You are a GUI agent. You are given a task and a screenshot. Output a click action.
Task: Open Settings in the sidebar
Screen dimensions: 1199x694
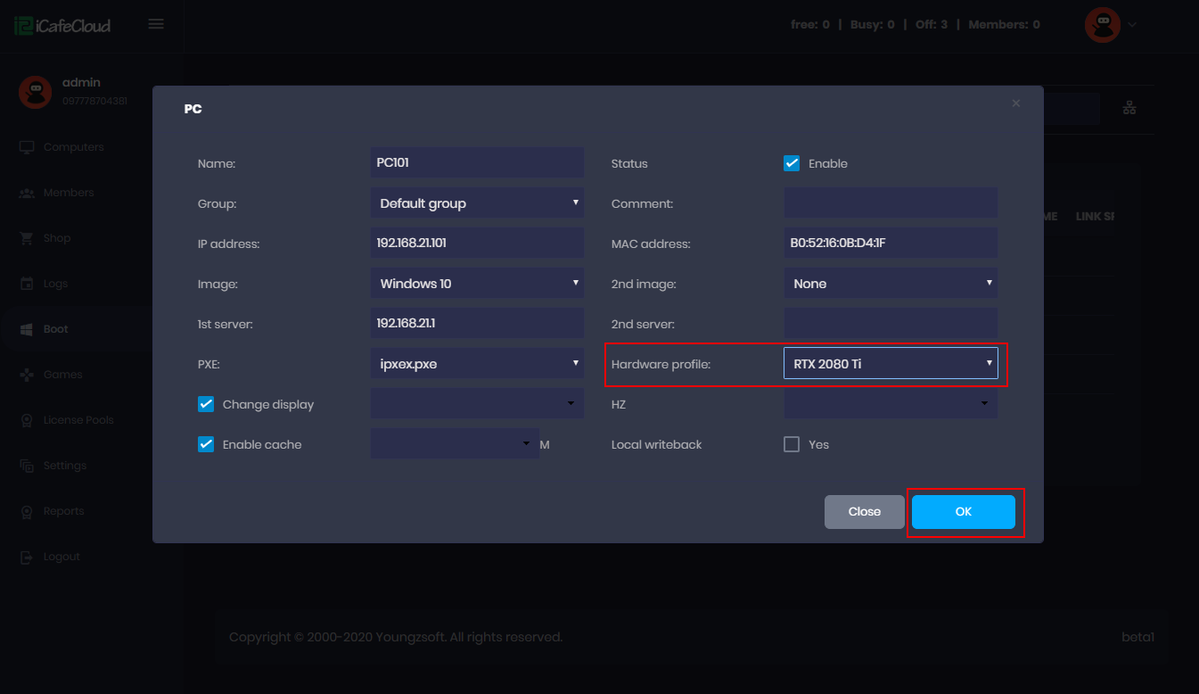pyautogui.click(x=64, y=466)
